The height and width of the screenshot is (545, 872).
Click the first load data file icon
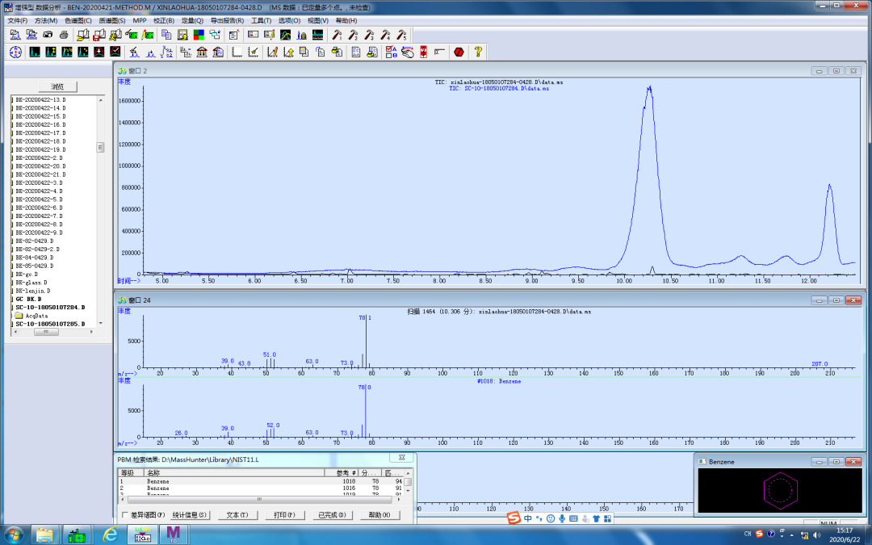pyautogui.click(x=15, y=35)
